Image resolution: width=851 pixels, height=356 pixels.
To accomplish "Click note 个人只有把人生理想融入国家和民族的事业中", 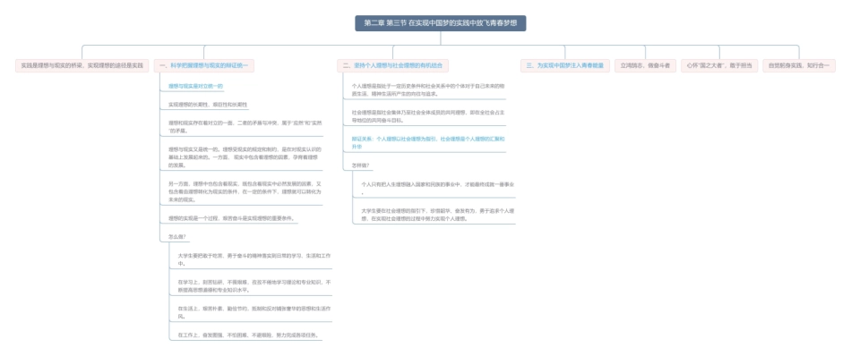I will click(437, 188).
